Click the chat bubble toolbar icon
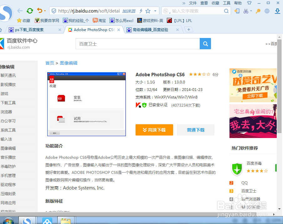 pos(267,11)
